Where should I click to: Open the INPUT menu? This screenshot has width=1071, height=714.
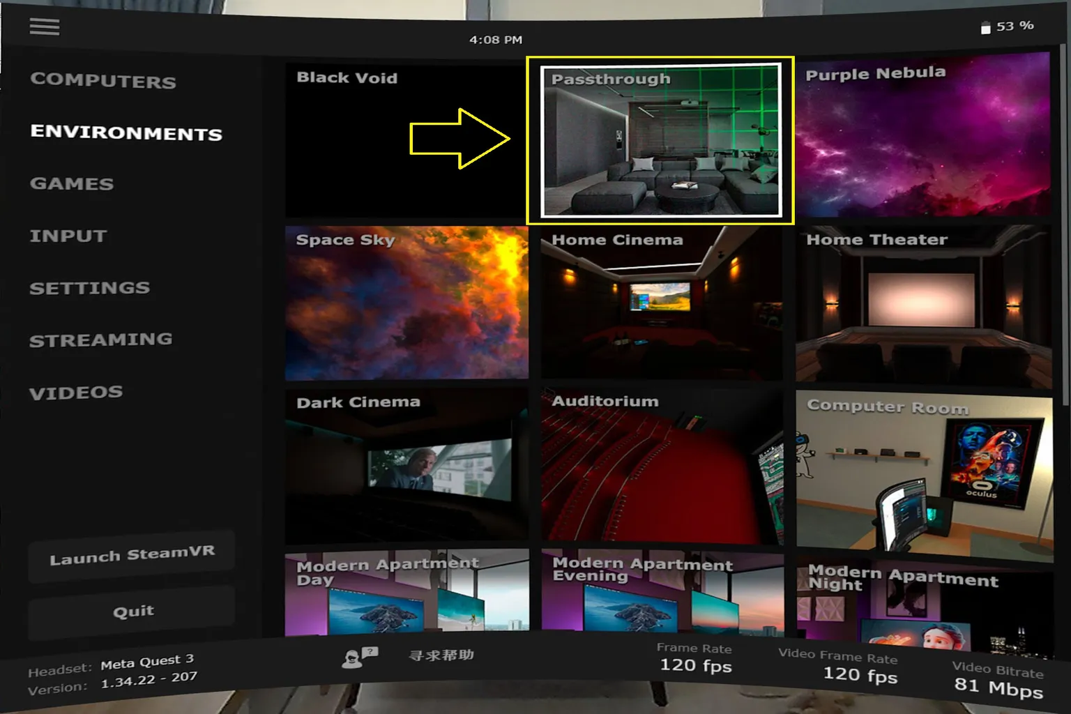pos(68,236)
